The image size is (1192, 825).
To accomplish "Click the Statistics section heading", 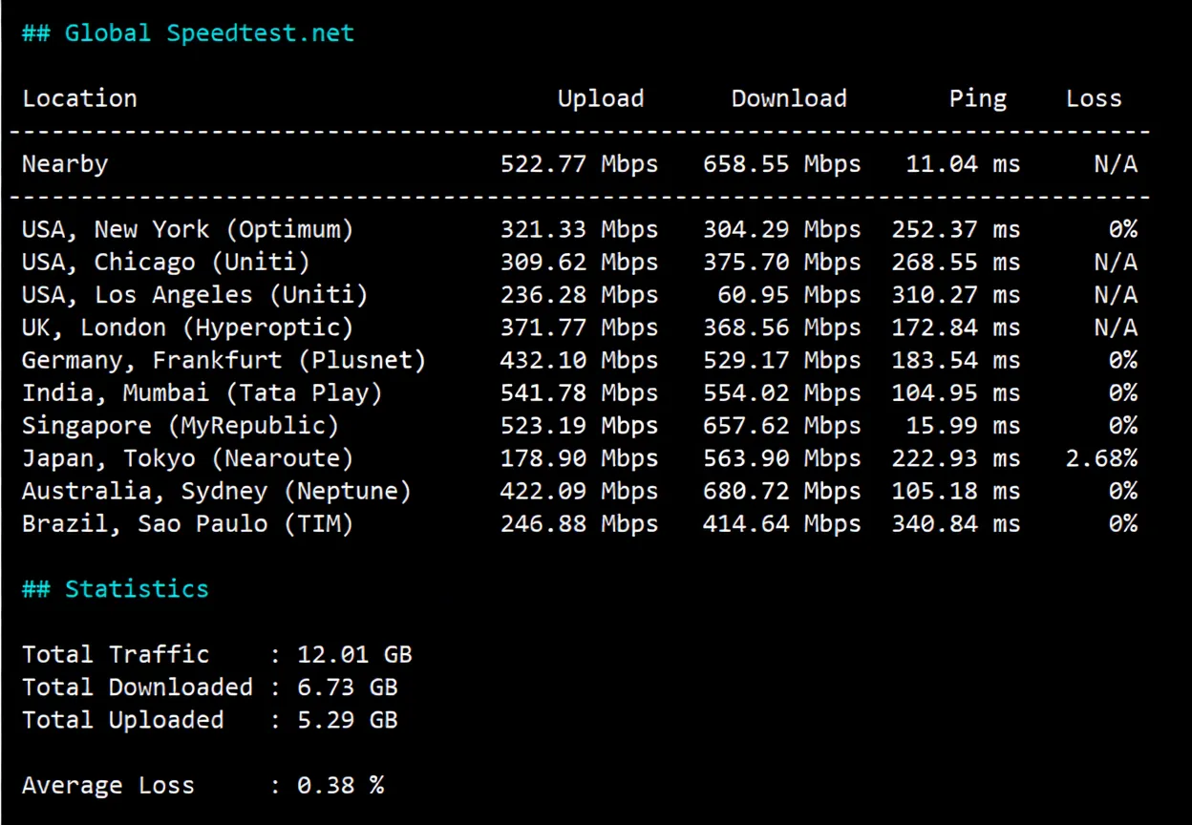I will click(x=115, y=588).
